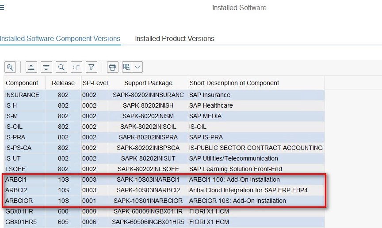
Task: Select the IS-UT component cell
Action: 25,158
